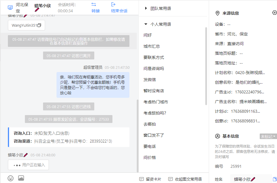Image resolution: width=277 pixels, height=183 pixels.
Task: Click the 访客已离开 system notice
Action: [69, 56]
